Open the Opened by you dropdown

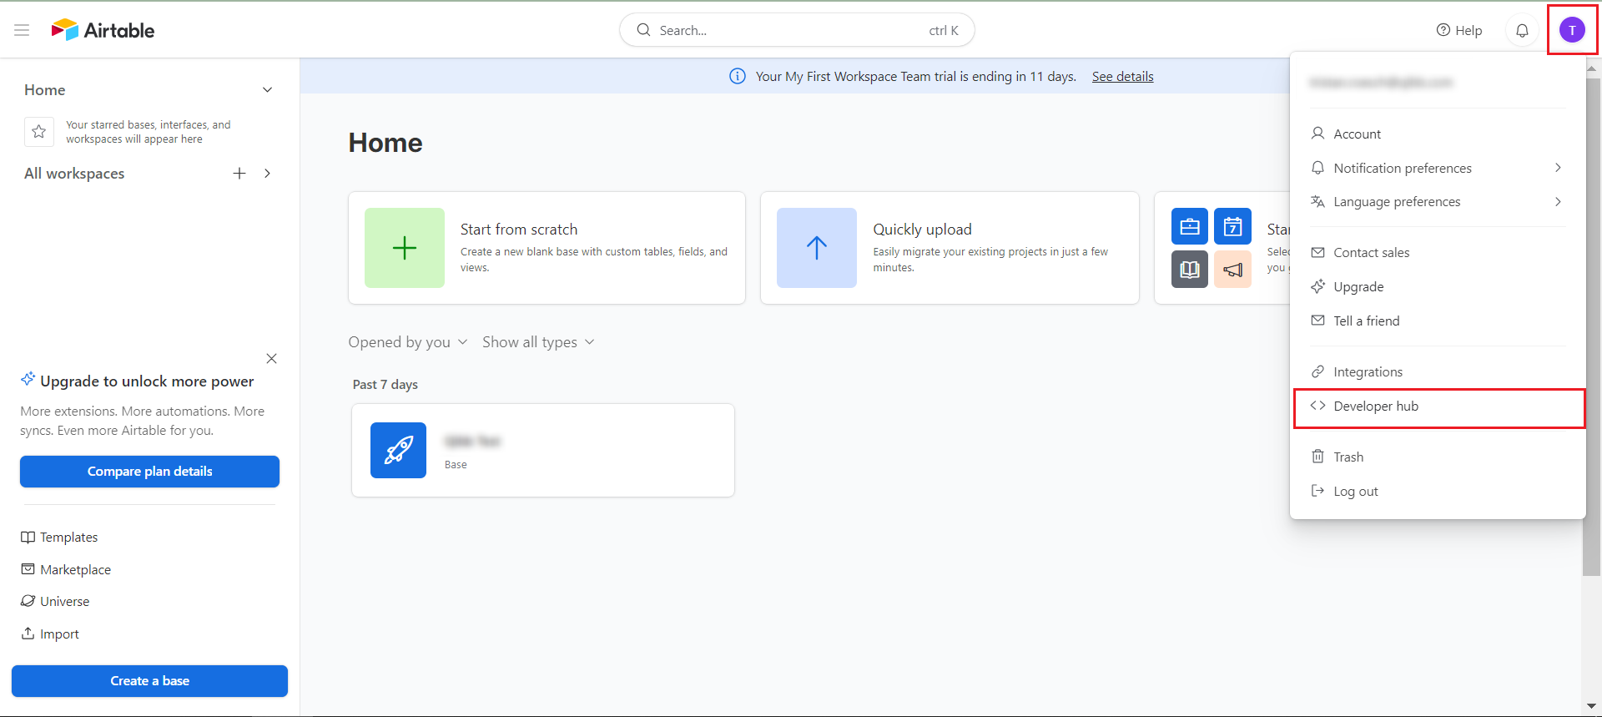tap(407, 342)
